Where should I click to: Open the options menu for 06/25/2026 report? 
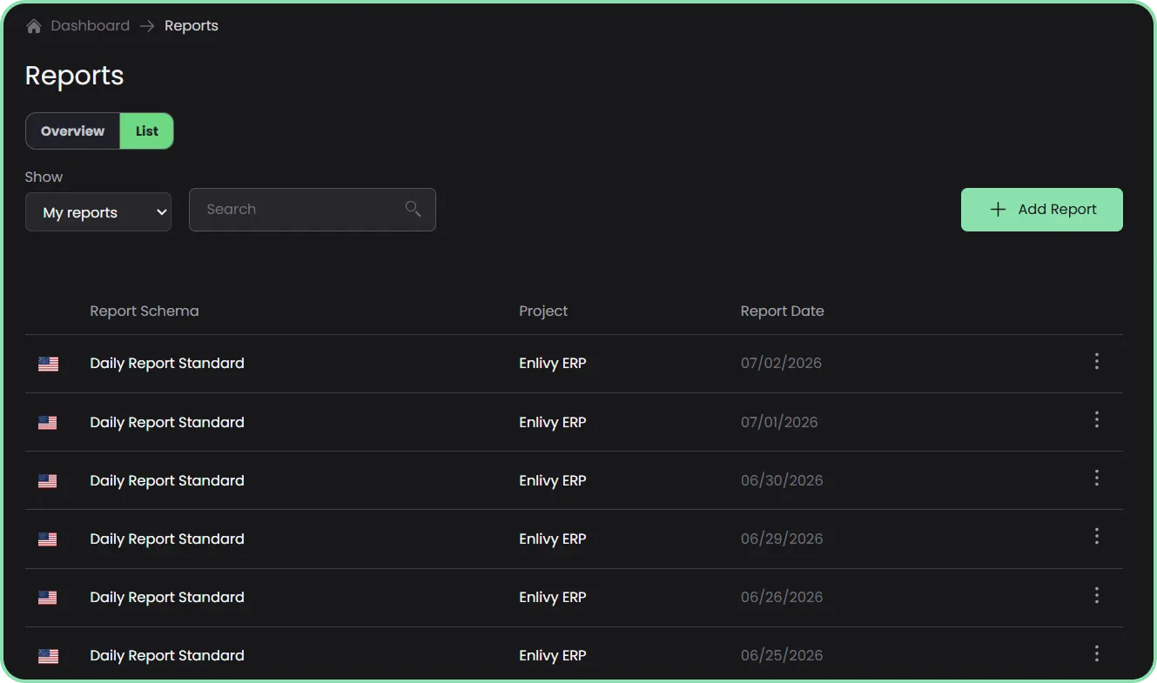[x=1097, y=653]
